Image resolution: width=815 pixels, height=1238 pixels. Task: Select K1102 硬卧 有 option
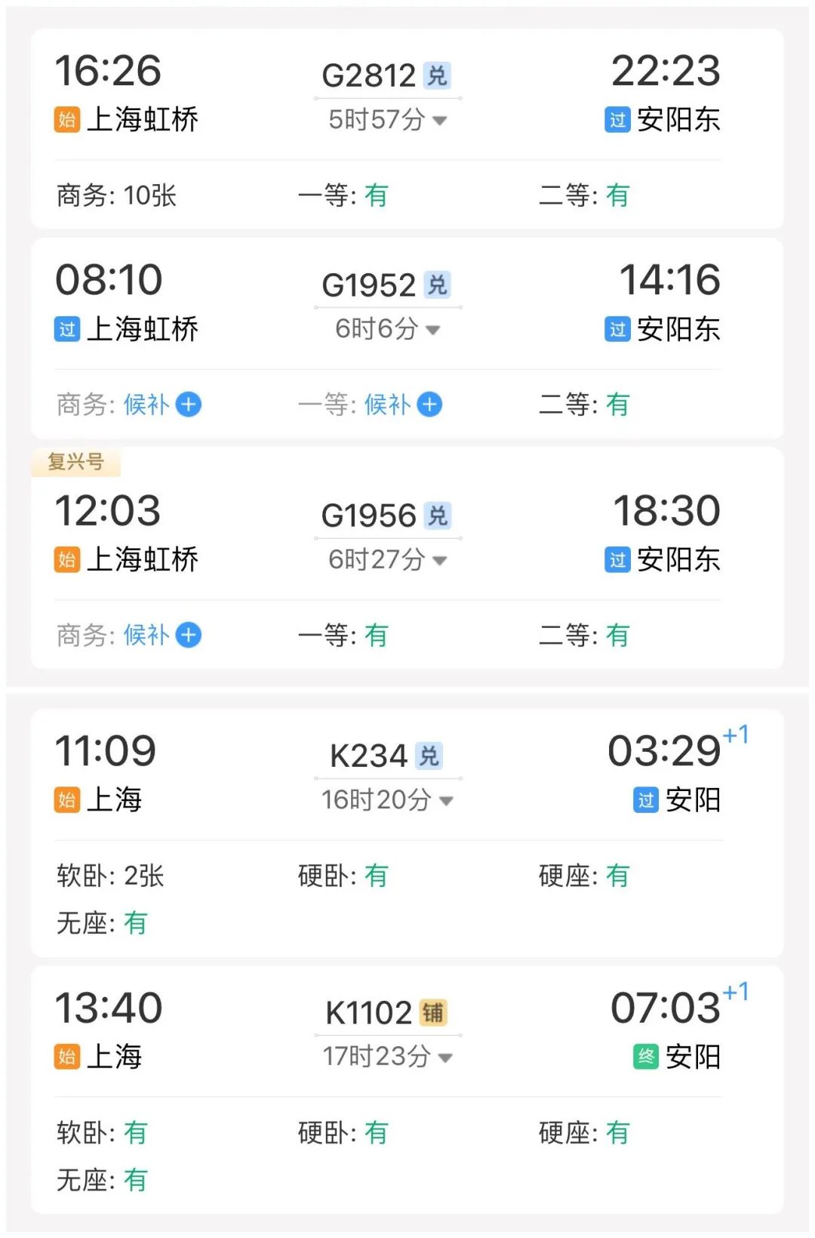(343, 1132)
